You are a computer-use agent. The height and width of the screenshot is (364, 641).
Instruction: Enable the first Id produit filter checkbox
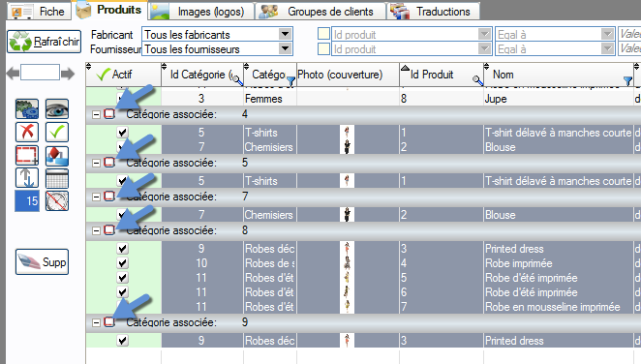pyautogui.click(x=323, y=34)
